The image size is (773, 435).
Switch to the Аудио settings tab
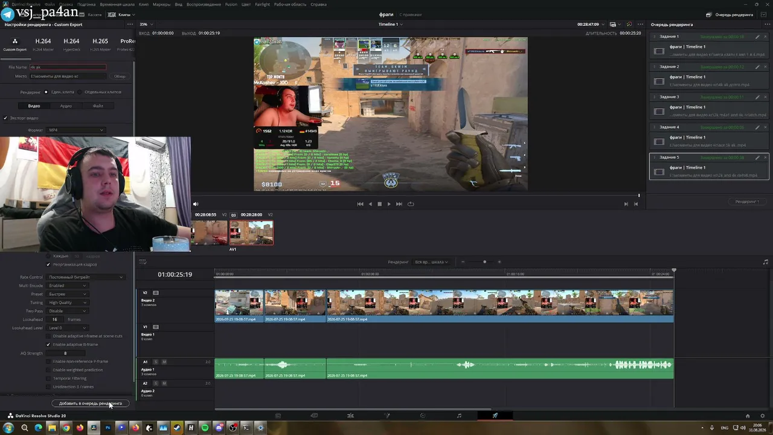[66, 106]
